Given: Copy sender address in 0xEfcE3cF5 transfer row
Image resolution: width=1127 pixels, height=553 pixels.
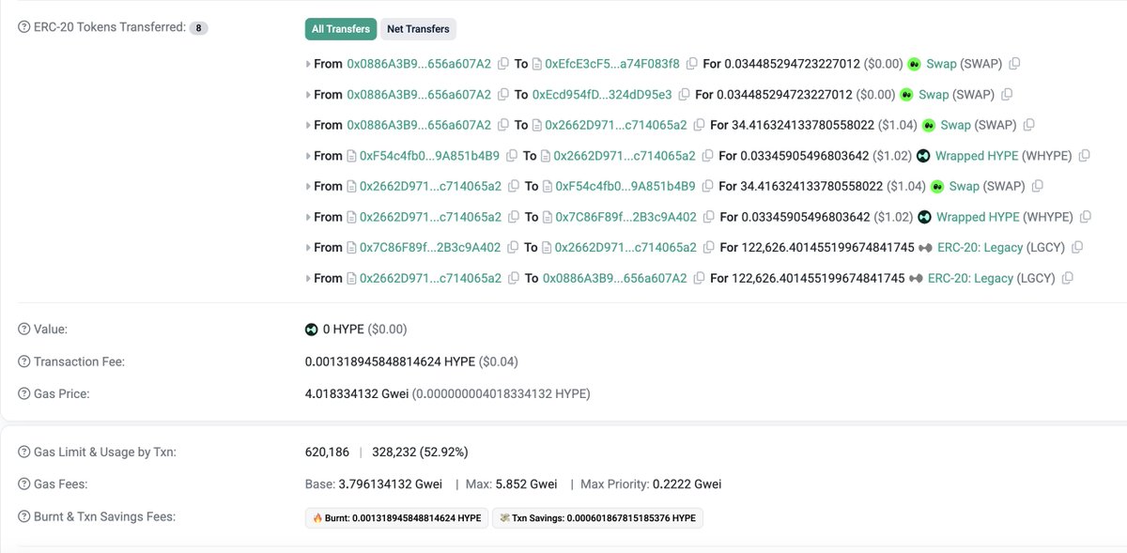Looking at the screenshot, I should click(503, 64).
